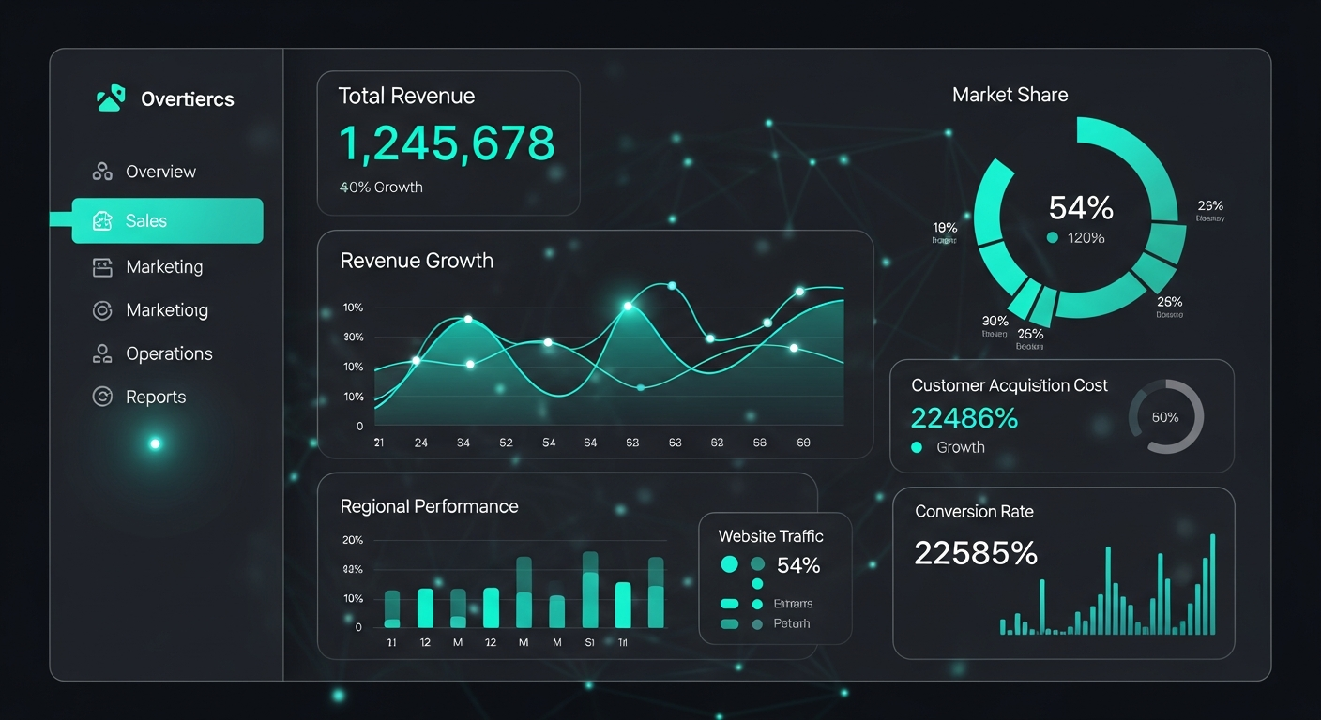Click the 54% value in Website Traffic
This screenshot has height=720, width=1321.
tap(798, 565)
